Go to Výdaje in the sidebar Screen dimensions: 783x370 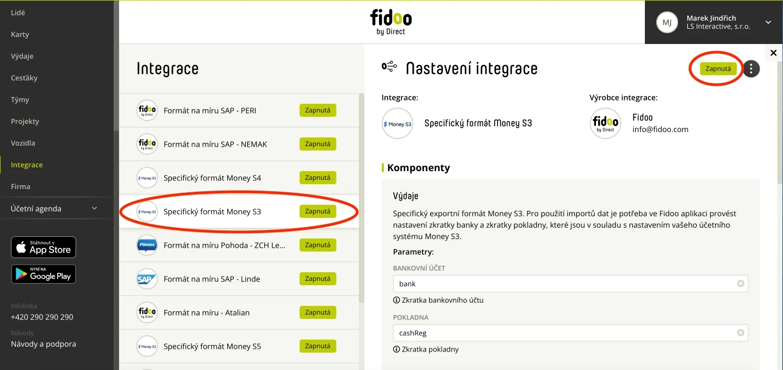[22, 56]
